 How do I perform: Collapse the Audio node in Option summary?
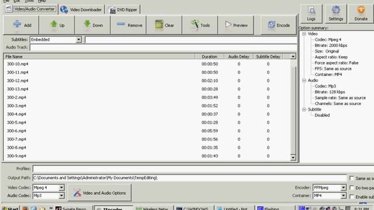pyautogui.click(x=304, y=80)
